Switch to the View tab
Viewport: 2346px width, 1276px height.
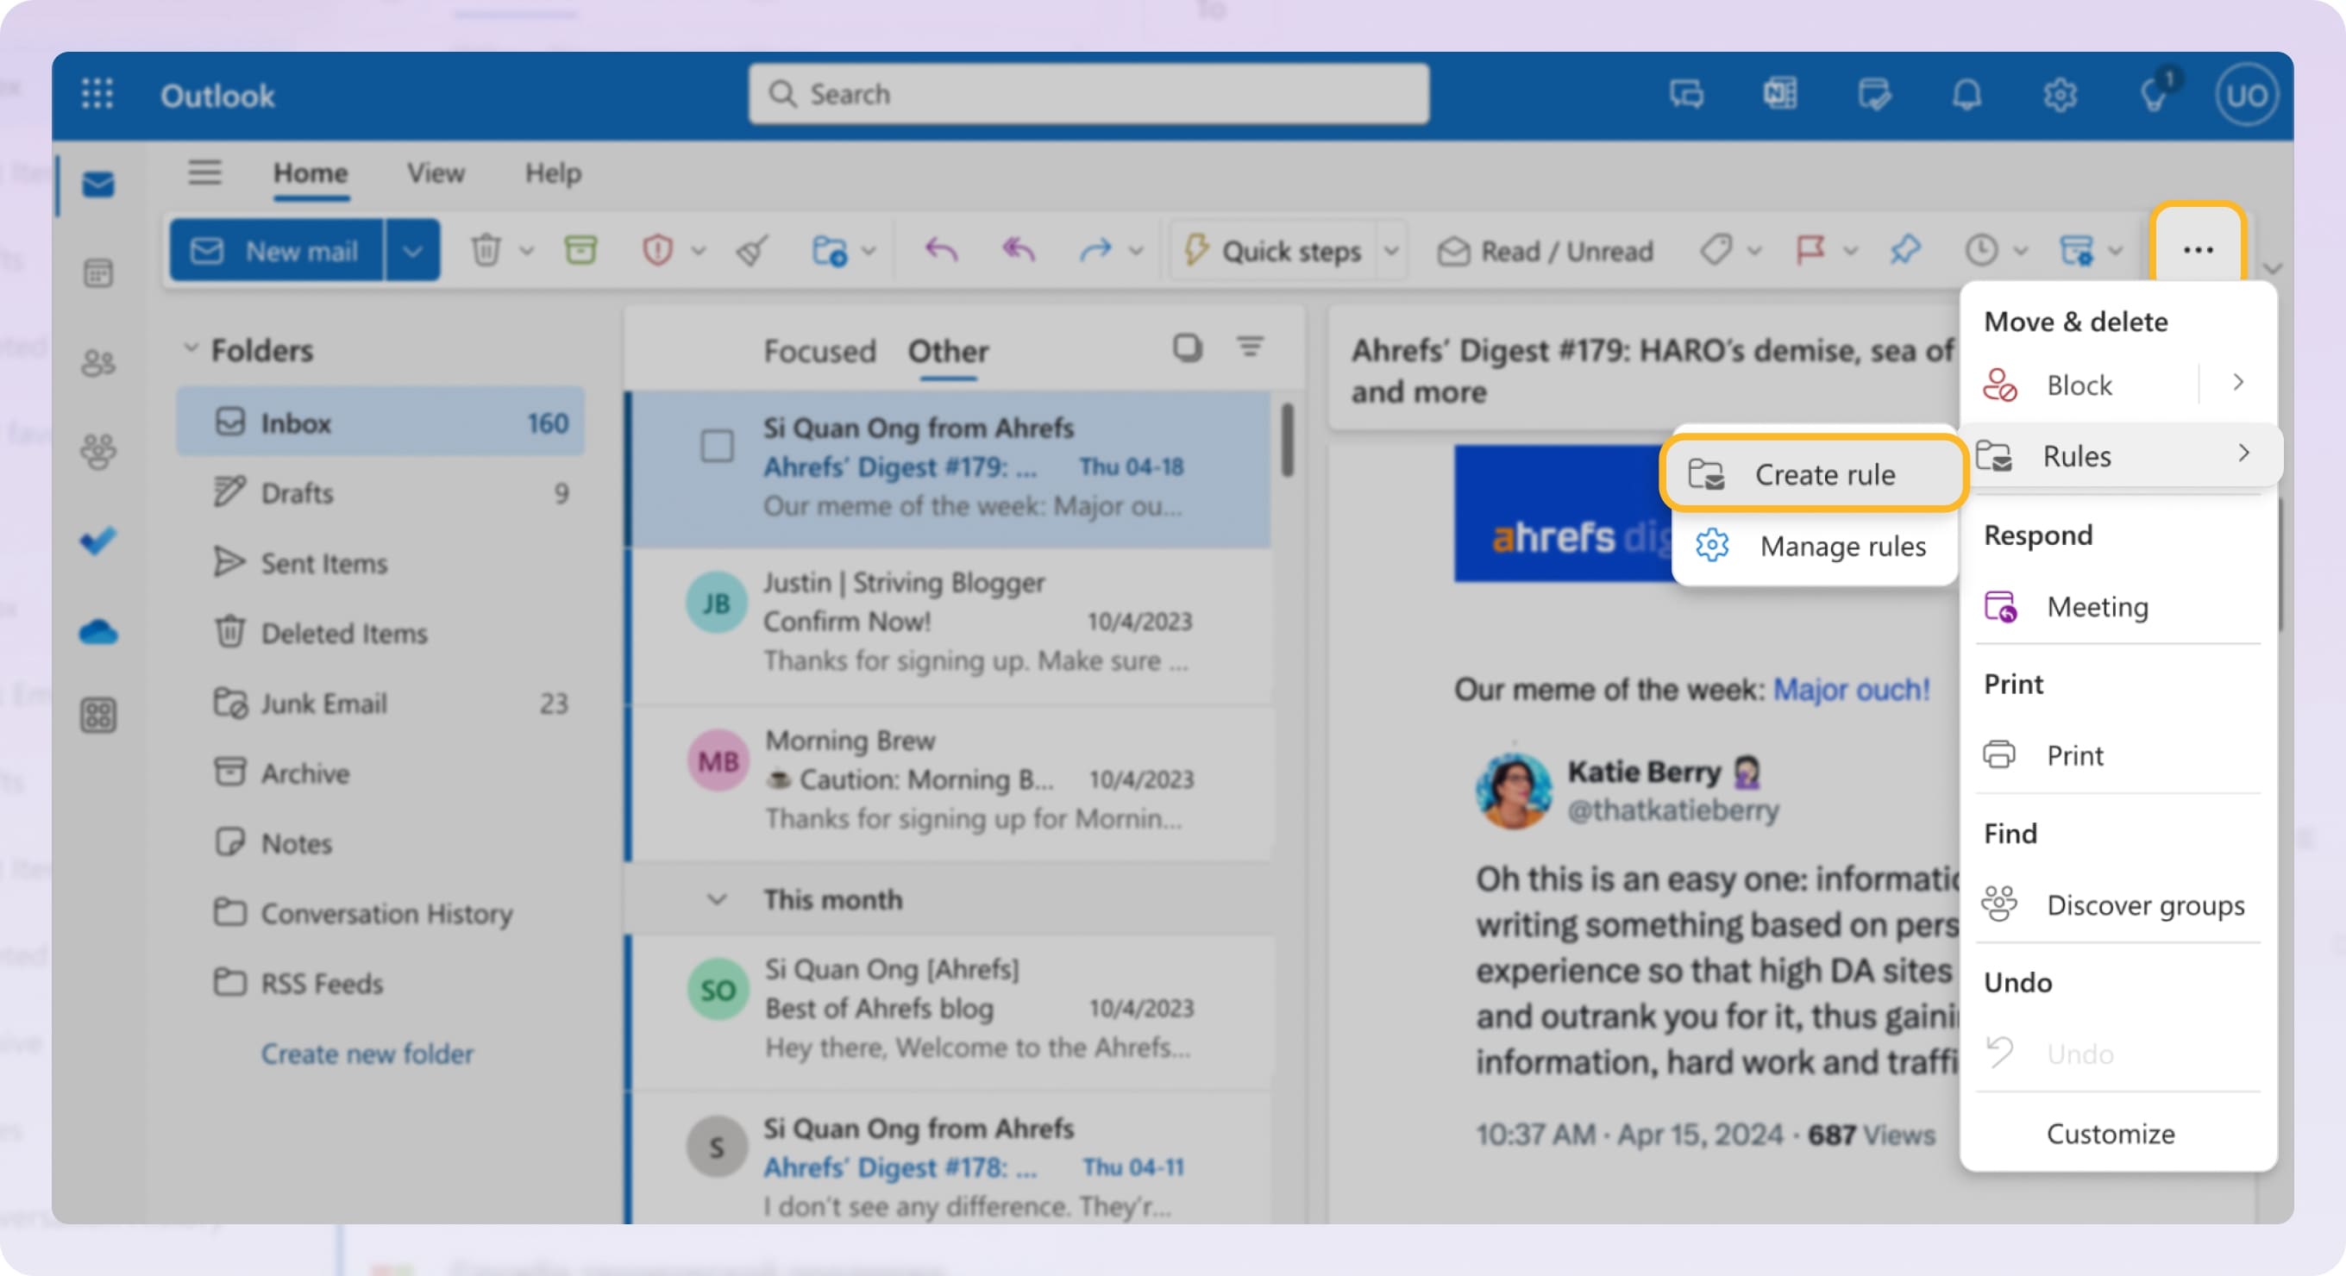(435, 173)
